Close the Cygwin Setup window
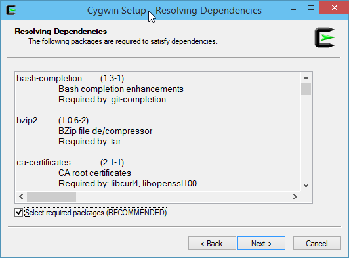Image resolution: width=349 pixels, height=258 pixels. coord(334,8)
